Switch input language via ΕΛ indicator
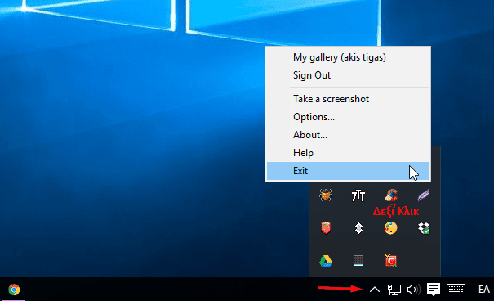Viewport: 494px width, 301px height. (484, 290)
